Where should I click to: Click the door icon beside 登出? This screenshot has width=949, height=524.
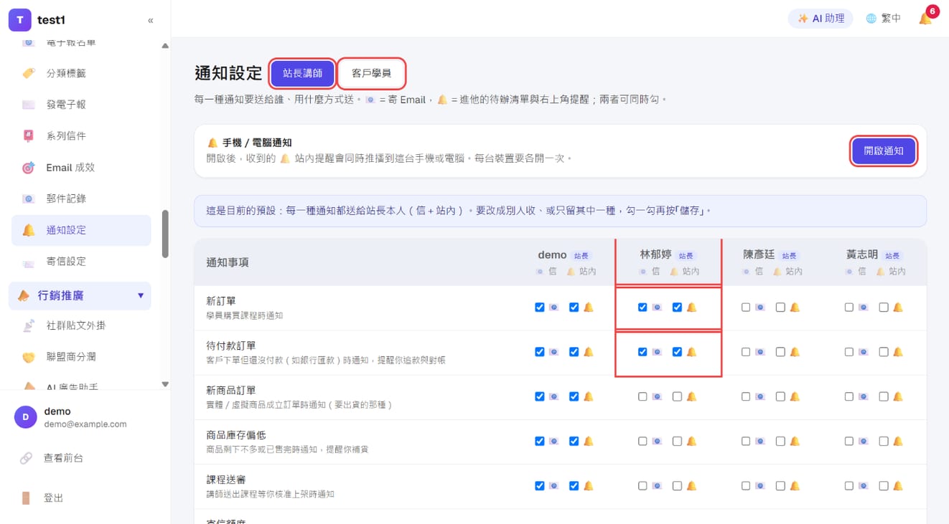(26, 498)
